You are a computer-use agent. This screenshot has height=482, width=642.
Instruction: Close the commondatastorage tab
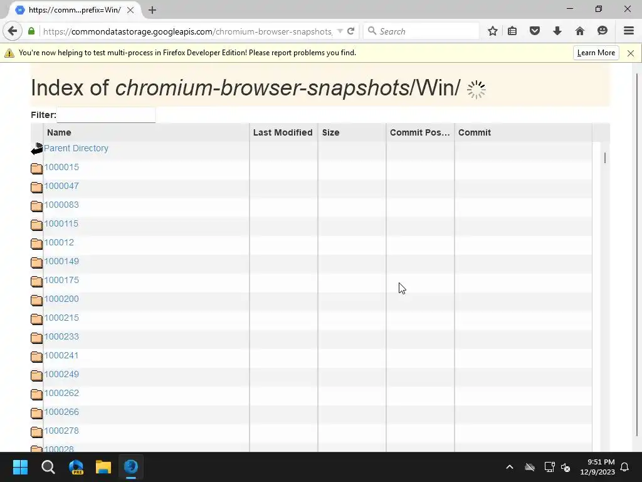point(130,10)
